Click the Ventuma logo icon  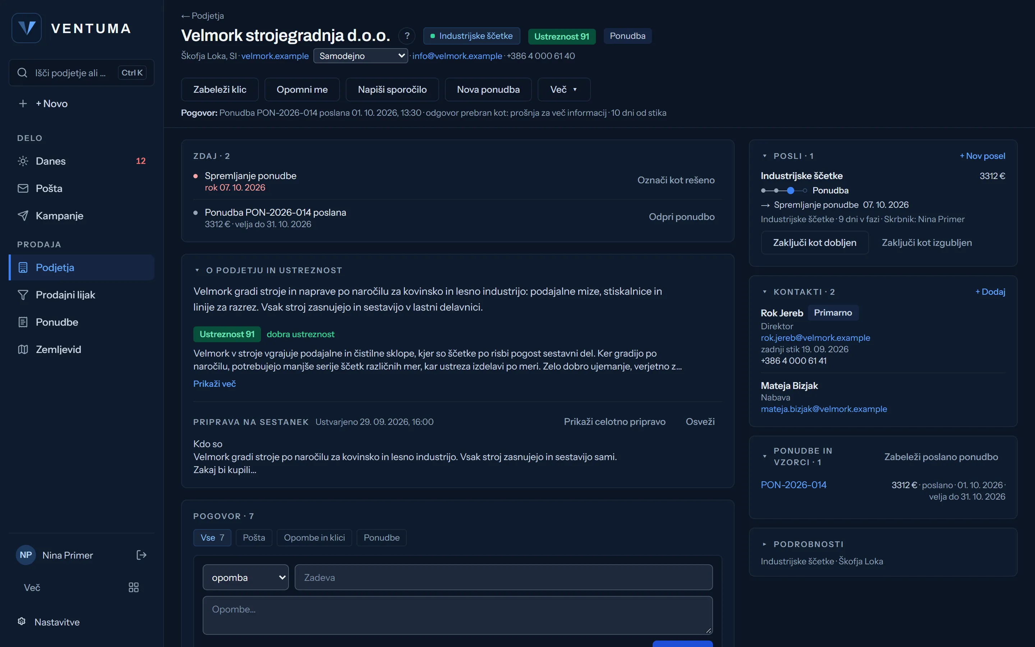point(27,28)
